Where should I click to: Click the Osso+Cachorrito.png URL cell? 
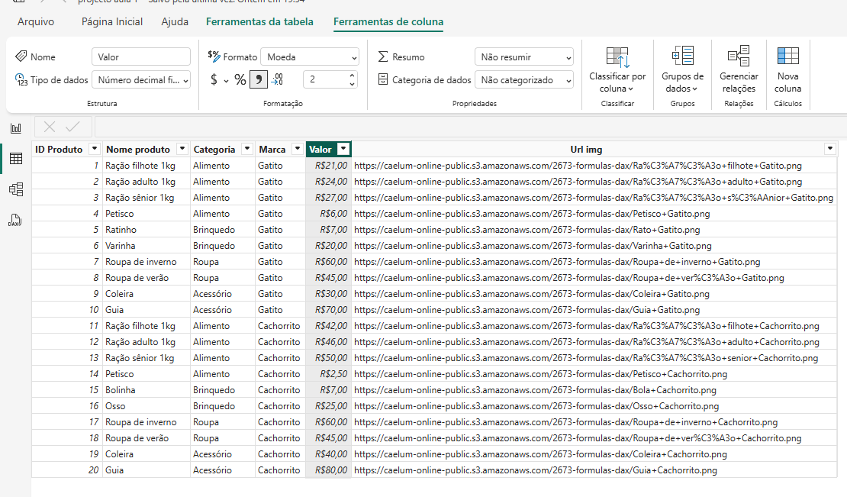click(594, 406)
